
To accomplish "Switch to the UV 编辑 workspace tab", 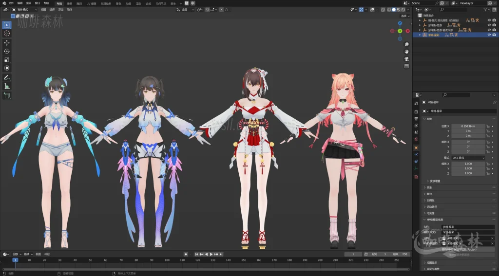I will [x=91, y=3].
